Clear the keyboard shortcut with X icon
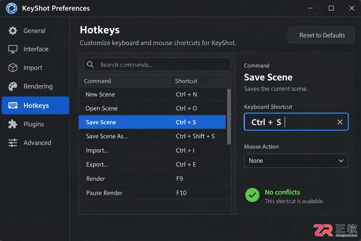This screenshot has width=361, height=241. point(340,122)
